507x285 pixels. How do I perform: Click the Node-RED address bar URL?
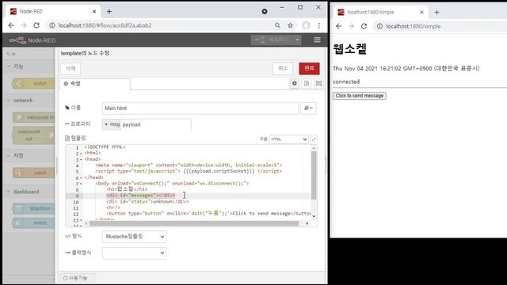[x=105, y=25]
